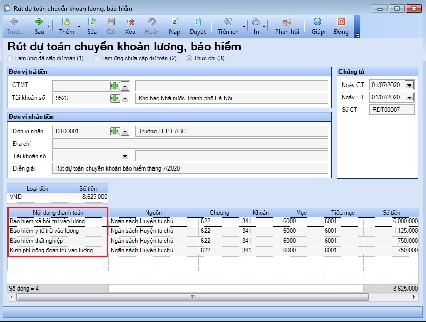The height and width of the screenshot is (322, 426).
Task: Click the scrollbar left arrow
Action: (11, 297)
